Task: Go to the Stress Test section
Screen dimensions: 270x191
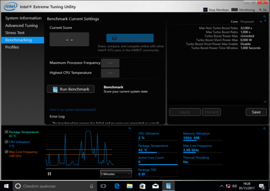Action: click(x=15, y=33)
